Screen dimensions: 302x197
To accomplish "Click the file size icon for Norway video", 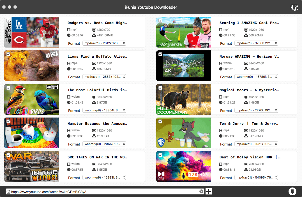I will (x=246, y=69).
